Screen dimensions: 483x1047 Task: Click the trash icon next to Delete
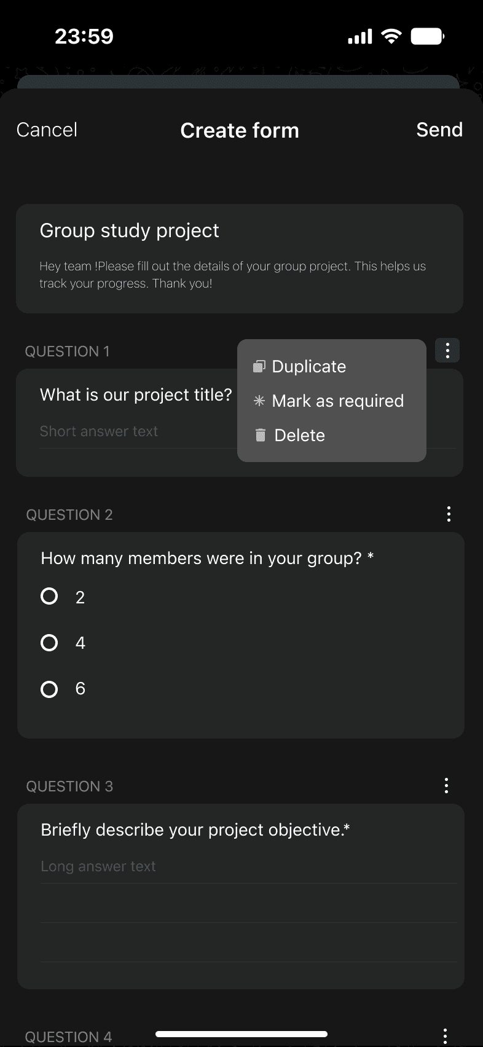tap(261, 436)
